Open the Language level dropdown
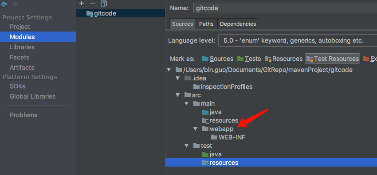377x175 pixels. (298, 41)
